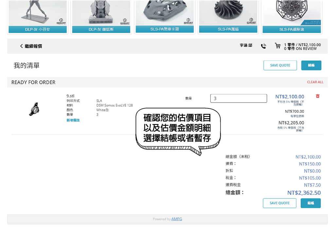This screenshot has width=335, height=235.
Task: Add a note via 新增備註
Action: click(73, 120)
